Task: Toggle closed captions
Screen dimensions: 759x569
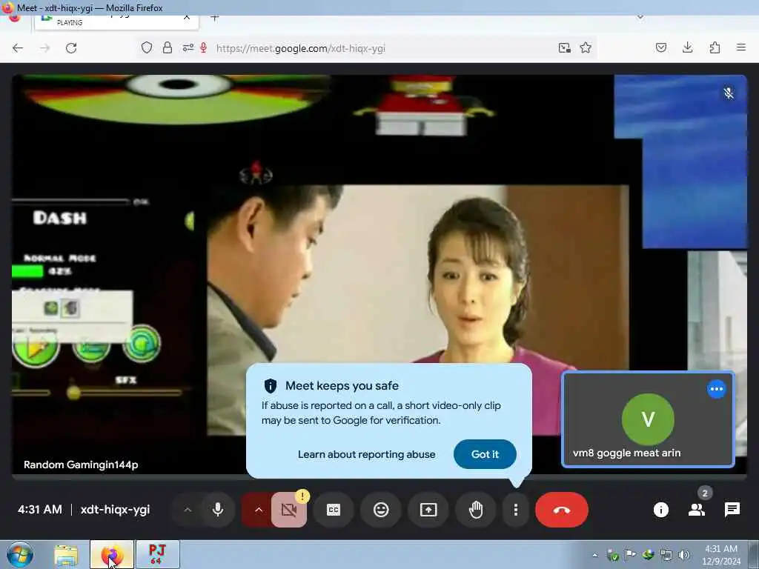Action: pos(334,510)
